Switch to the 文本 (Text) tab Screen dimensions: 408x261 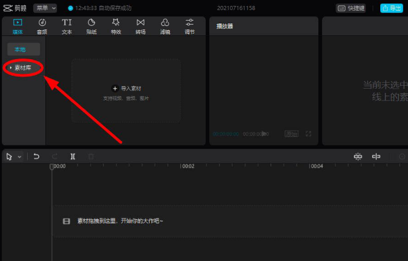[67, 27]
